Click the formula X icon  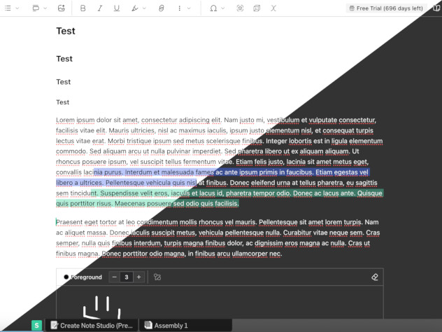click(x=273, y=8)
